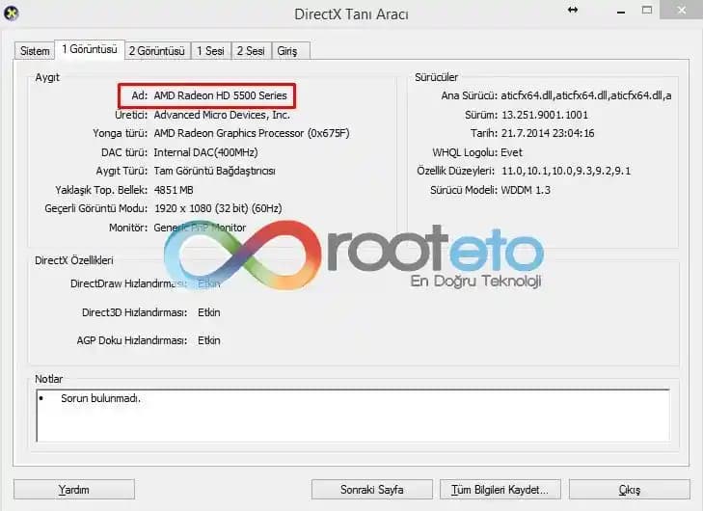Click the 'Notlar' group label
This screenshot has width=703, height=511.
(48, 379)
